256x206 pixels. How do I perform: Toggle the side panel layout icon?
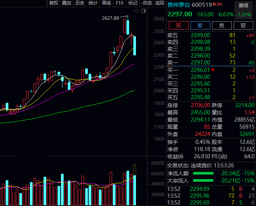tap(143, 11)
